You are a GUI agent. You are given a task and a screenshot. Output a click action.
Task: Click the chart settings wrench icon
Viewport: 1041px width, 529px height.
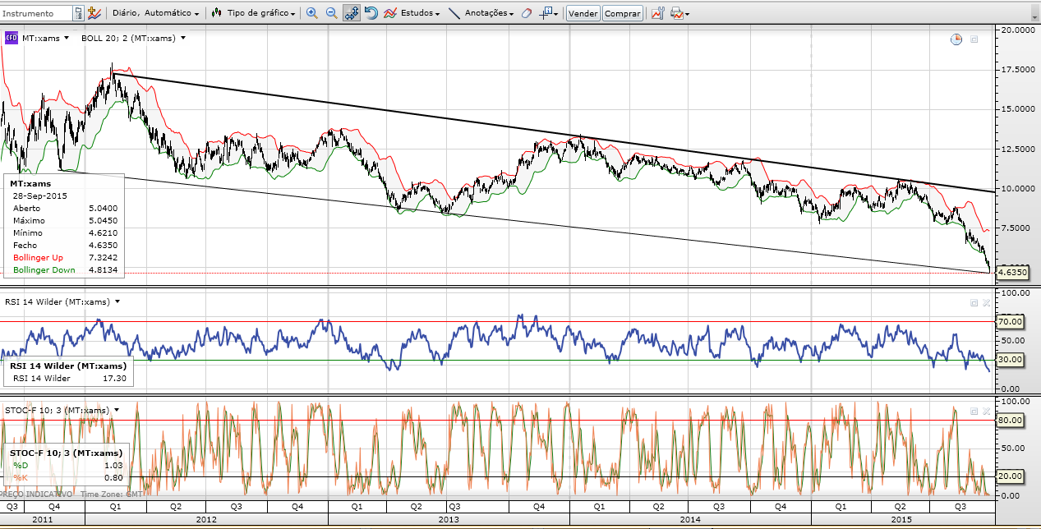(x=657, y=14)
